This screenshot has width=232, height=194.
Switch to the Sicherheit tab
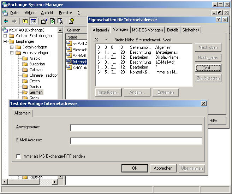[191, 30]
